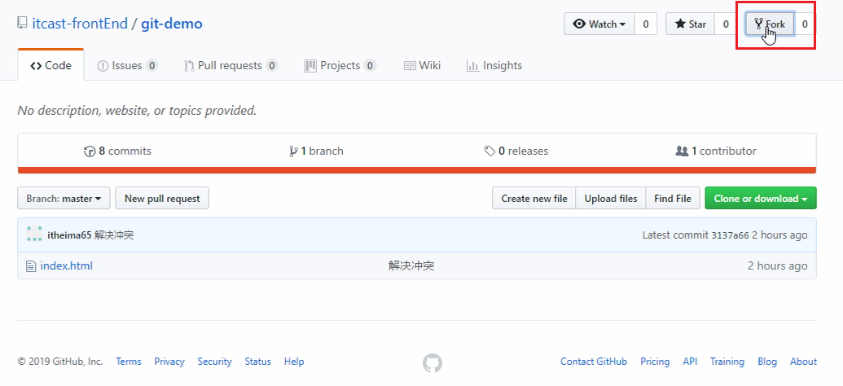Click the repository description 'No description, website, or topics provided.'

click(137, 111)
